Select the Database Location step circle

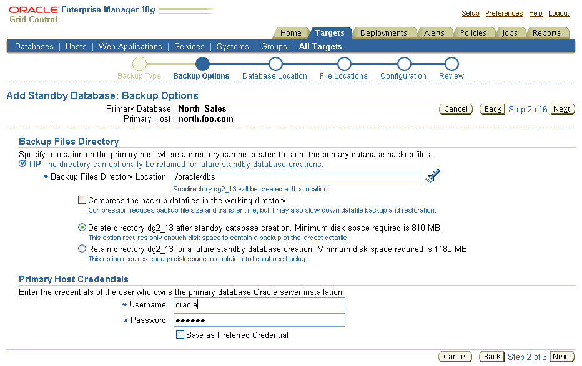275,63
